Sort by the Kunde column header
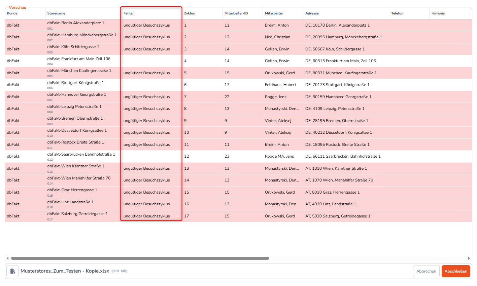Screen dimensions: 477x286 12,13
